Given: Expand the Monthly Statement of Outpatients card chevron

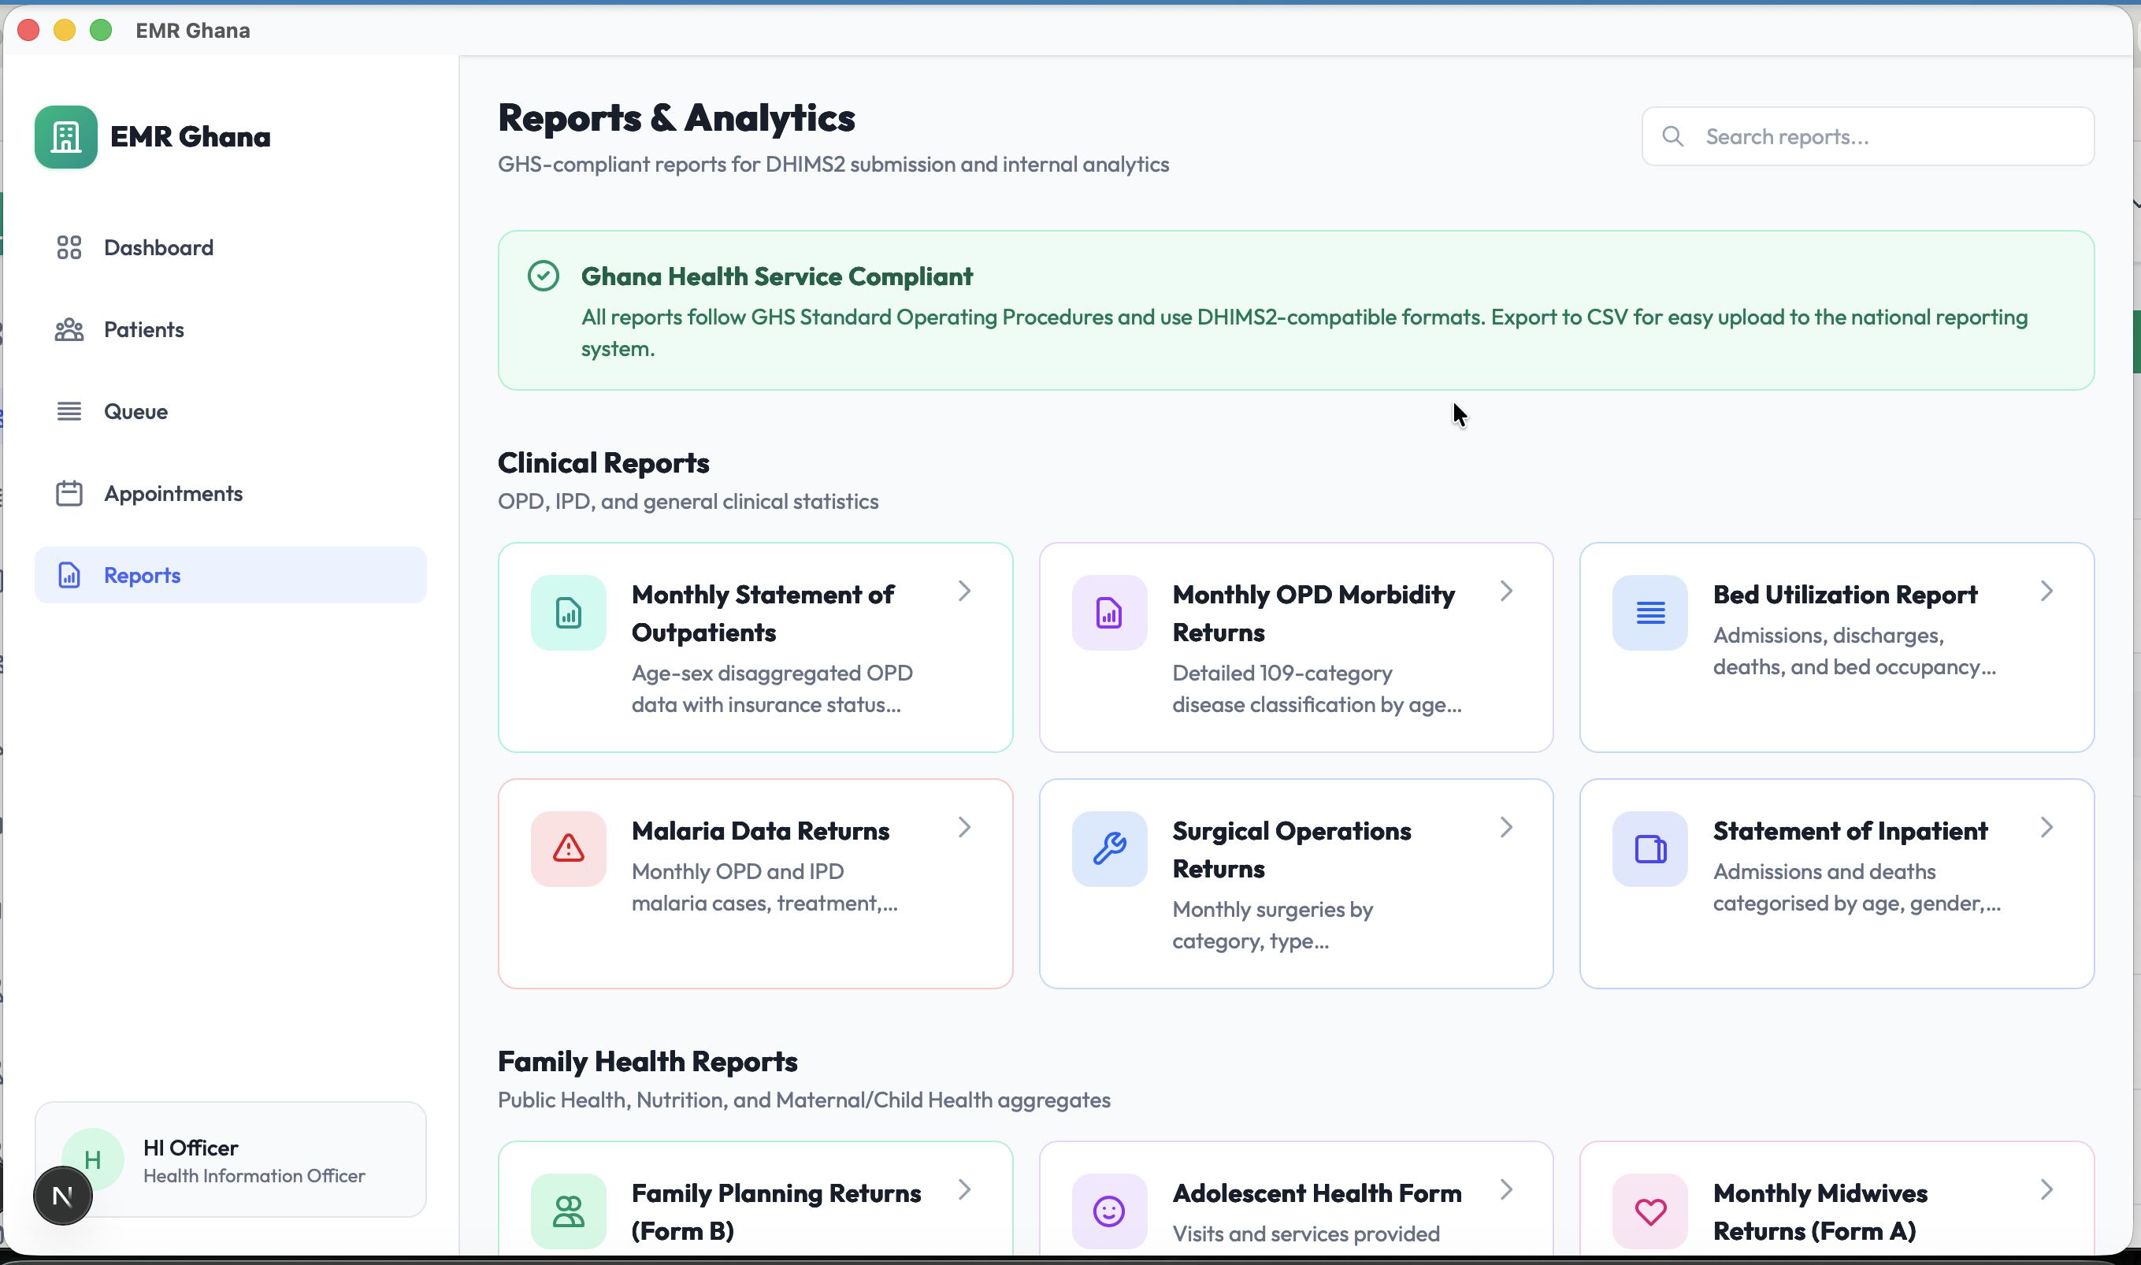Looking at the screenshot, I should (964, 590).
